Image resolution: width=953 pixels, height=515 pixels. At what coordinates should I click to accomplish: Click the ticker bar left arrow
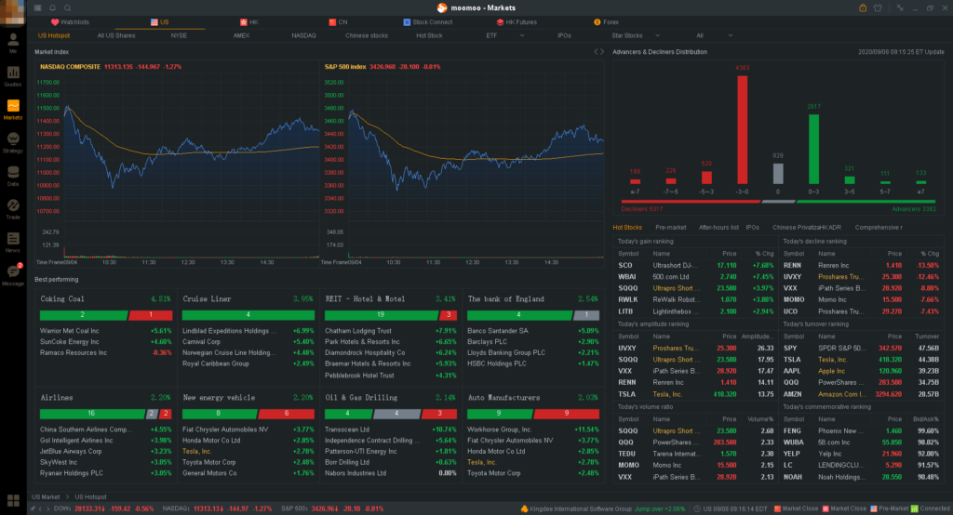click(x=40, y=508)
